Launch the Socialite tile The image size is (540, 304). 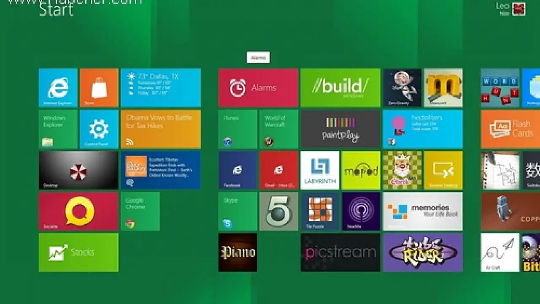(78, 211)
